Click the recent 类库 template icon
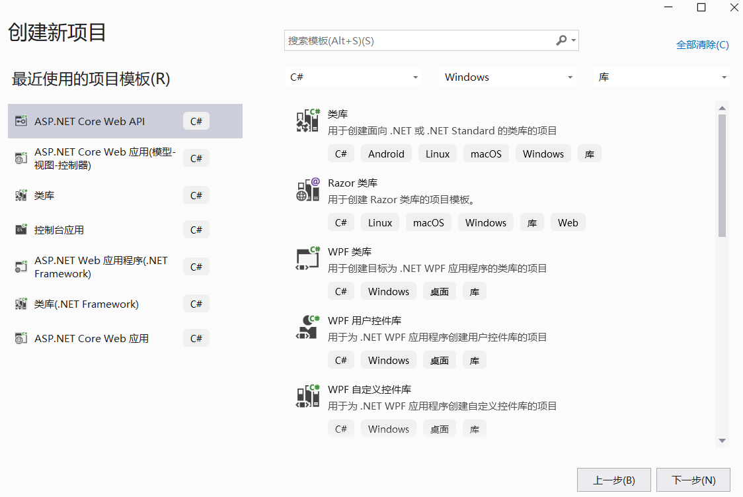Screen dimensions: 743x497 (x=21, y=195)
